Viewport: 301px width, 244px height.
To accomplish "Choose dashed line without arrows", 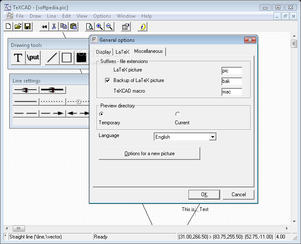I will [x=26, y=113].
